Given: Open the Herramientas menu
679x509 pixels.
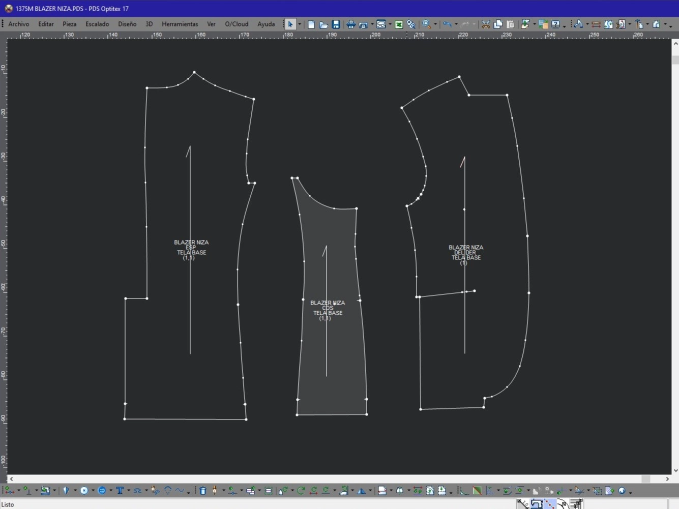Looking at the screenshot, I should (x=180, y=24).
